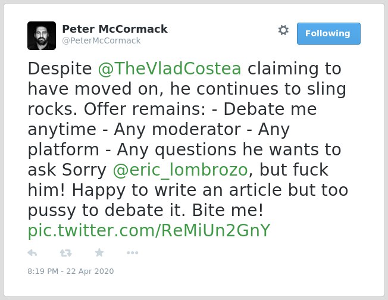Image resolution: width=388 pixels, height=300 pixels.
Task: Favorite the tweet with the star icon
Action: pyautogui.click(x=99, y=252)
